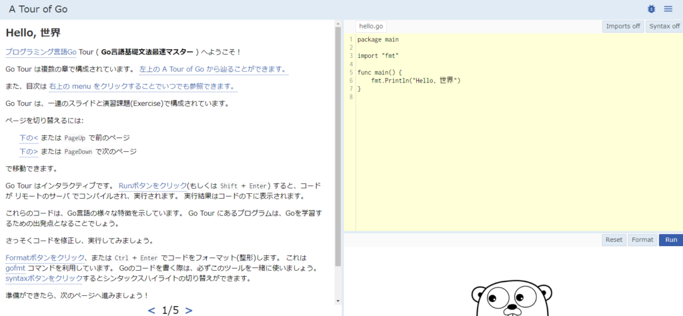Click the PageUp key label text
683x316 pixels.
click(75, 138)
